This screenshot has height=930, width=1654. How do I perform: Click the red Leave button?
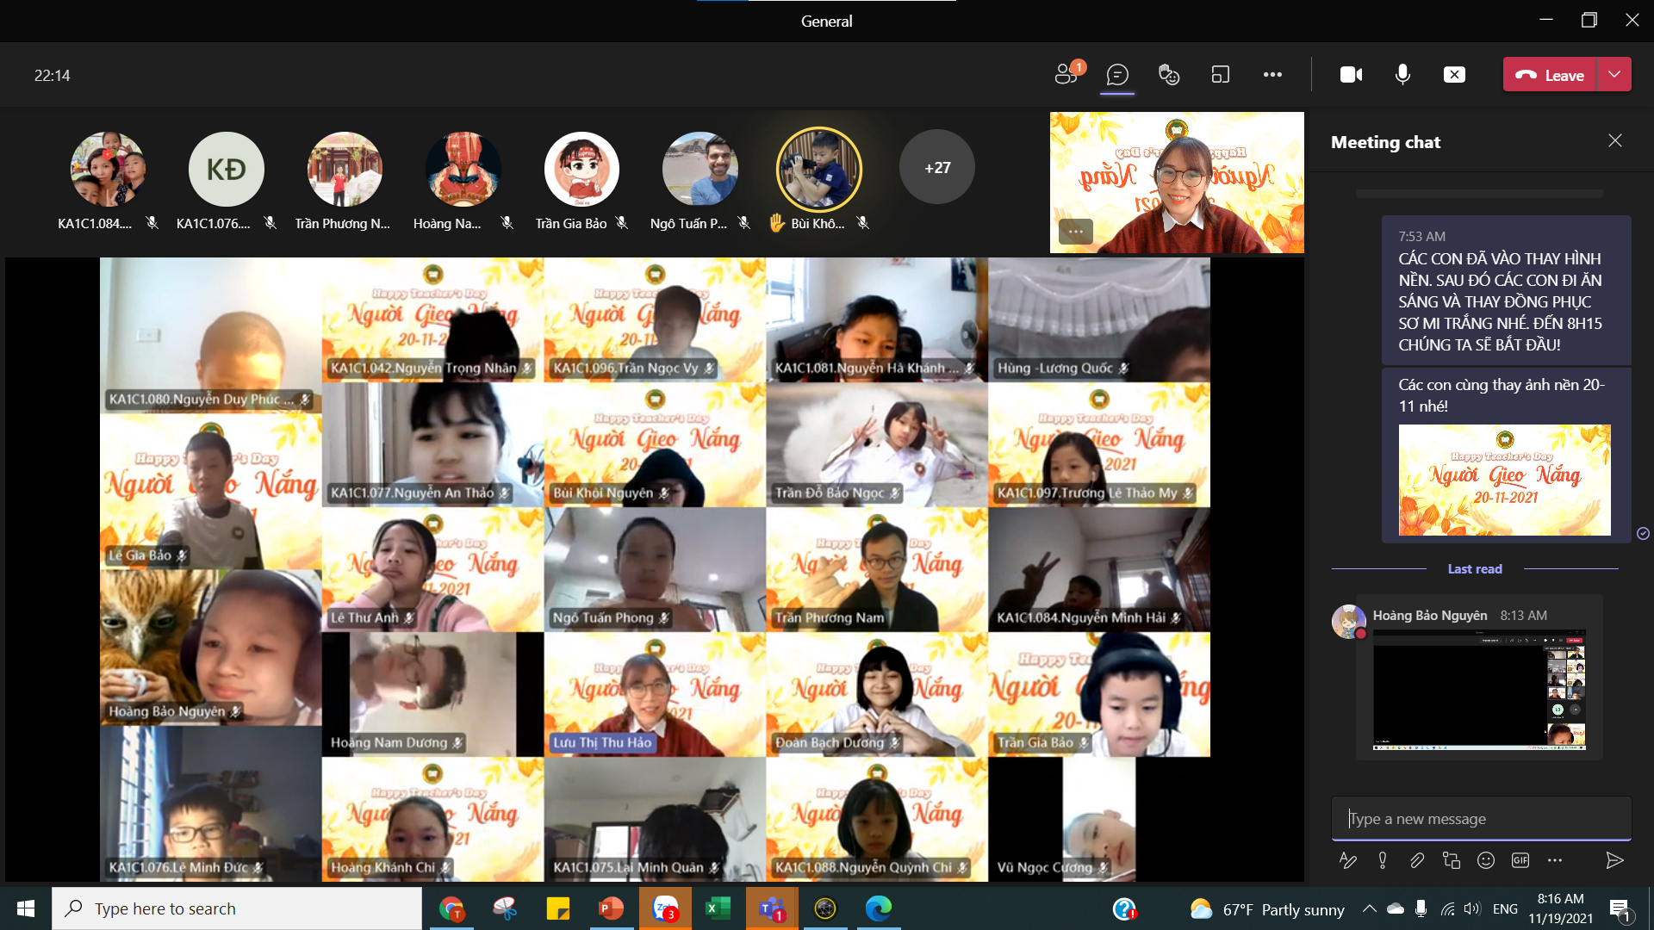(1551, 75)
